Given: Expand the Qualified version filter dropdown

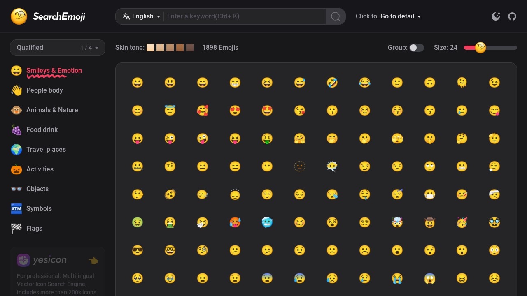Looking at the screenshot, I should click(57, 47).
